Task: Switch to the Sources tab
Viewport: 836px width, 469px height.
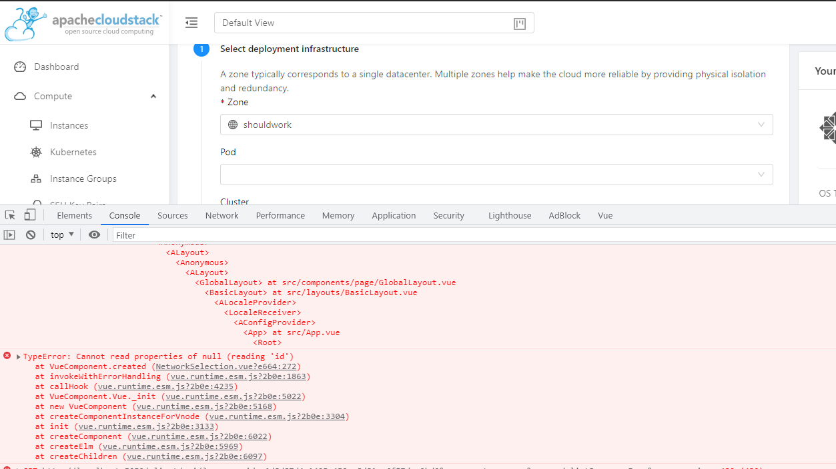Action: tap(173, 215)
